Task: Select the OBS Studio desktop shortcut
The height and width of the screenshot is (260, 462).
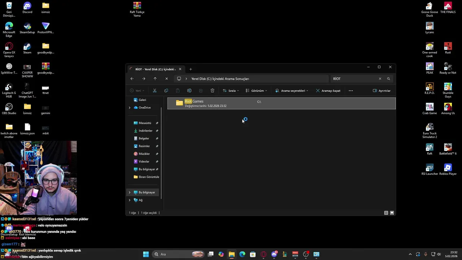Action: [9, 109]
